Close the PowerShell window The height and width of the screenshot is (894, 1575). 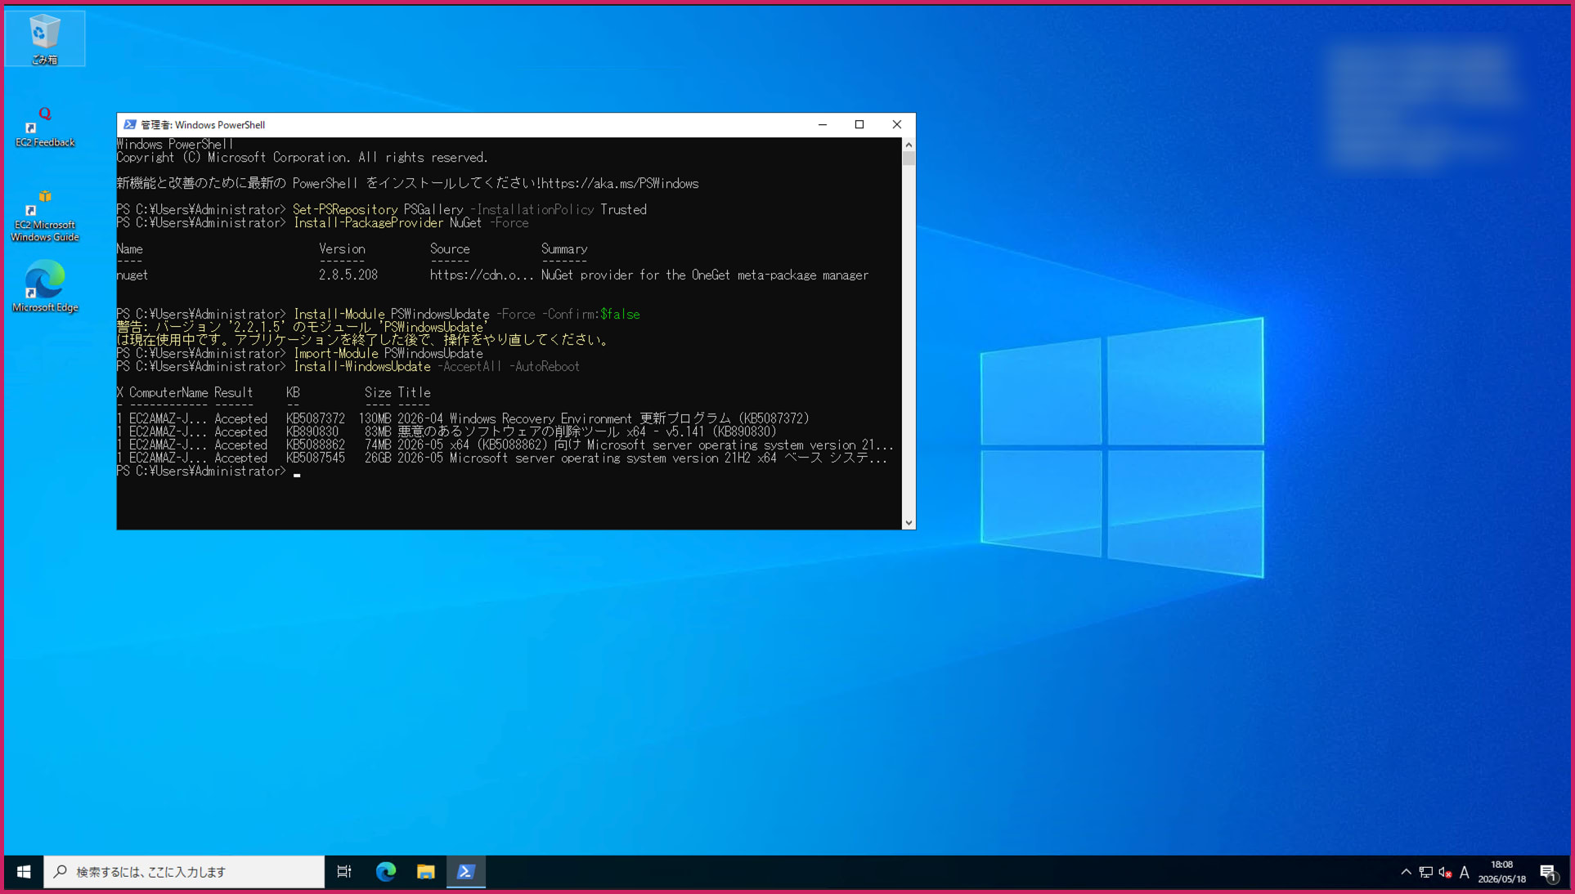point(897,125)
